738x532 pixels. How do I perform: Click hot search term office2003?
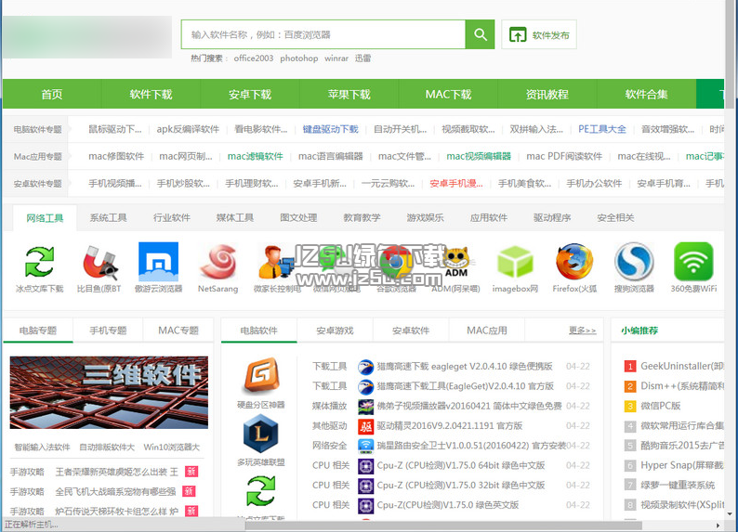click(253, 58)
